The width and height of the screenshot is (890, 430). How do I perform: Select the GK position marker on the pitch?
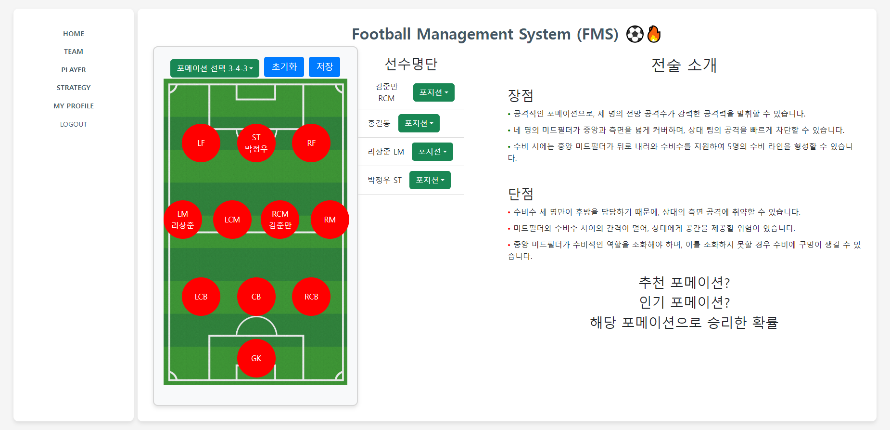pos(256,358)
